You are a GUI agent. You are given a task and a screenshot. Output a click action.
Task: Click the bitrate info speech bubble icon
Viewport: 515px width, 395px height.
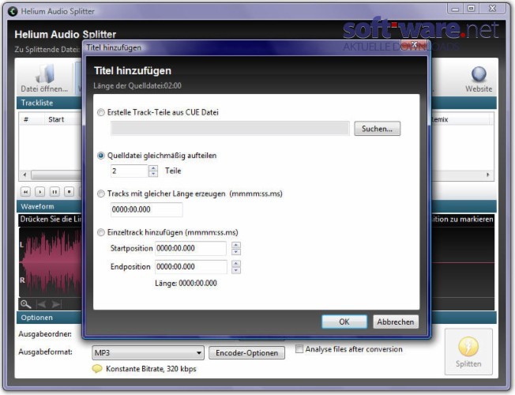(97, 369)
